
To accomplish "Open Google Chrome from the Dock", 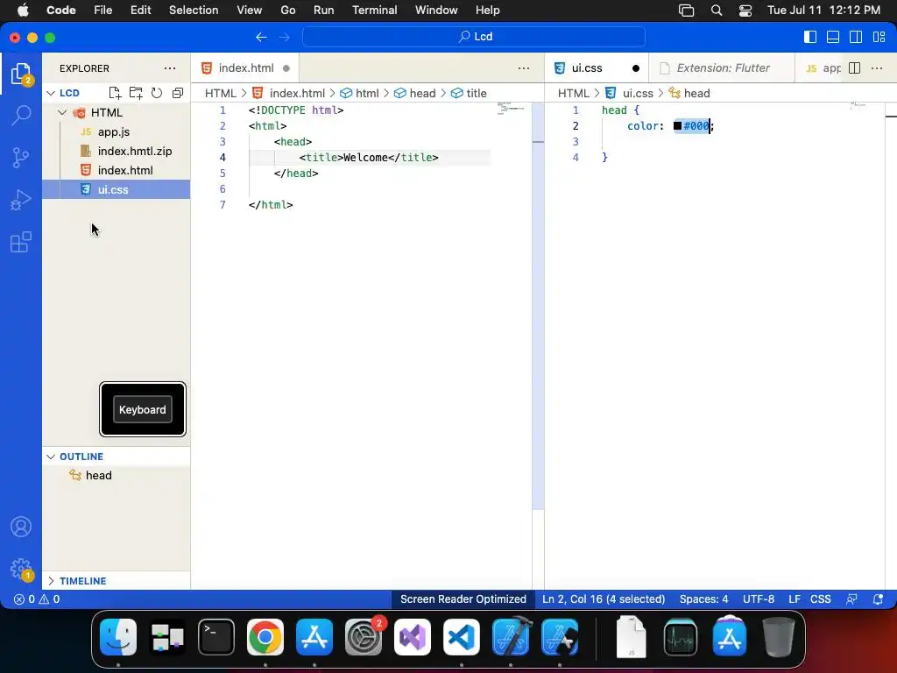I will pyautogui.click(x=265, y=637).
